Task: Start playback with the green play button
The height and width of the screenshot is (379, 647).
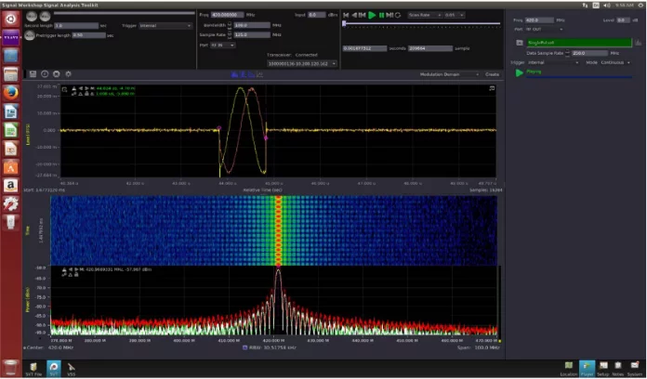Action: coord(372,15)
